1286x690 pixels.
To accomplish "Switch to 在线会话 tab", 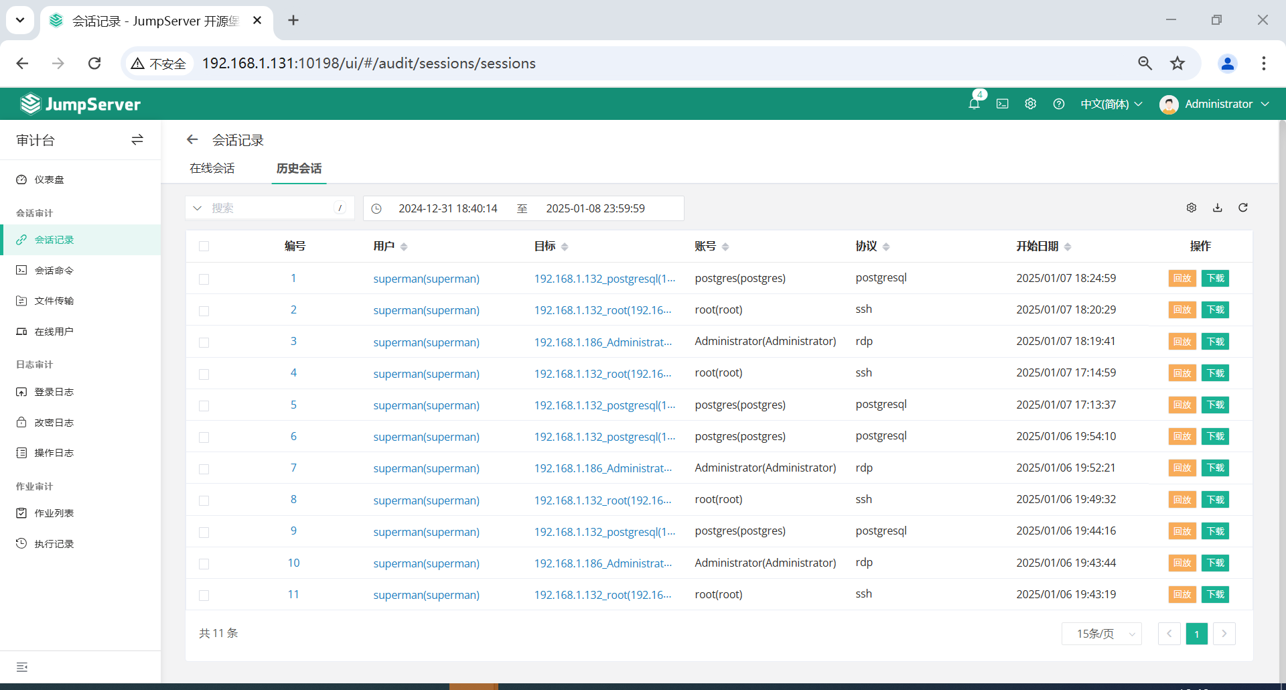I will tap(212, 168).
